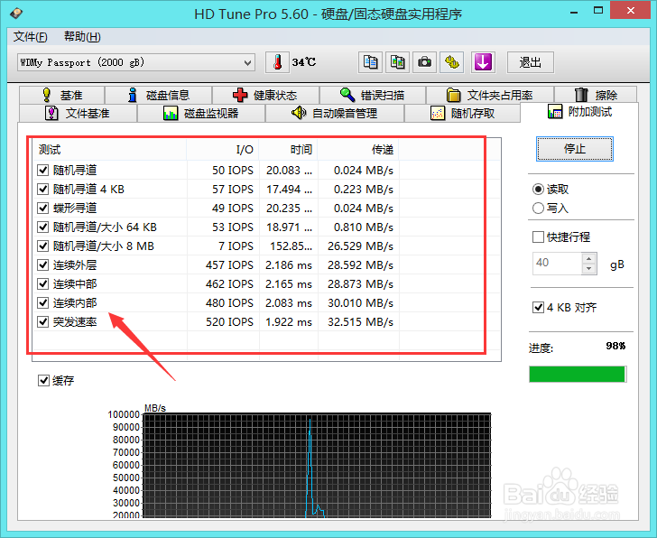The image size is (657, 538).
Task: Click the green progress bar
Action: 578,375
